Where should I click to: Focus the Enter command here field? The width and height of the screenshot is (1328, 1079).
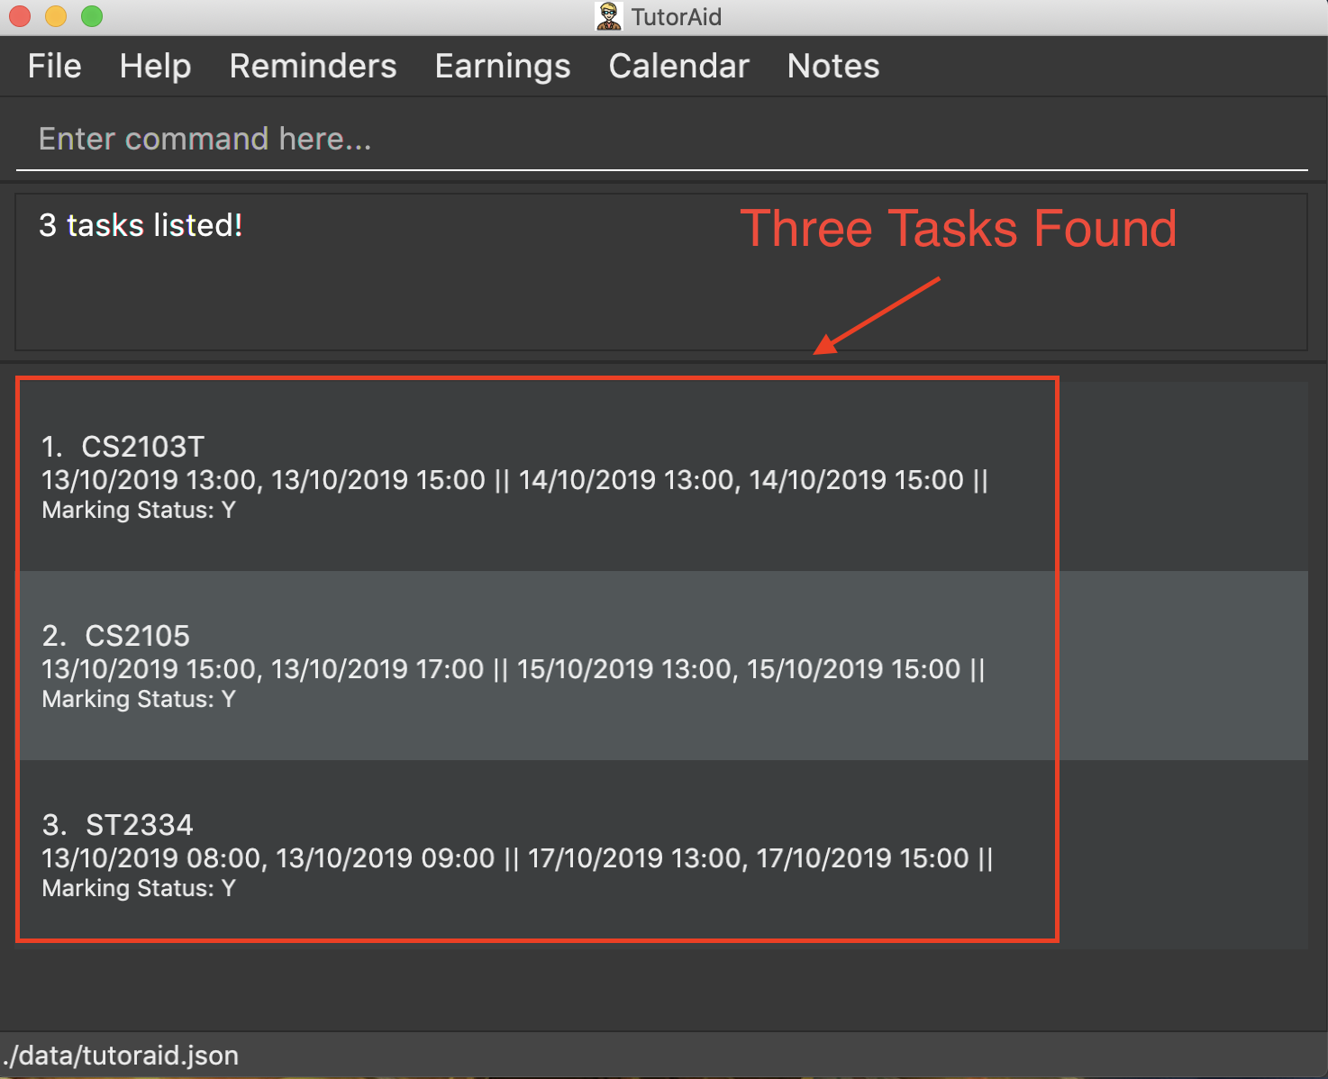[x=662, y=140]
